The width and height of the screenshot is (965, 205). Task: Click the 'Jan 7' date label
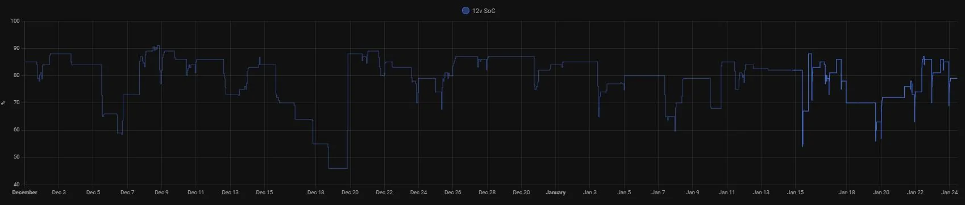click(x=658, y=193)
